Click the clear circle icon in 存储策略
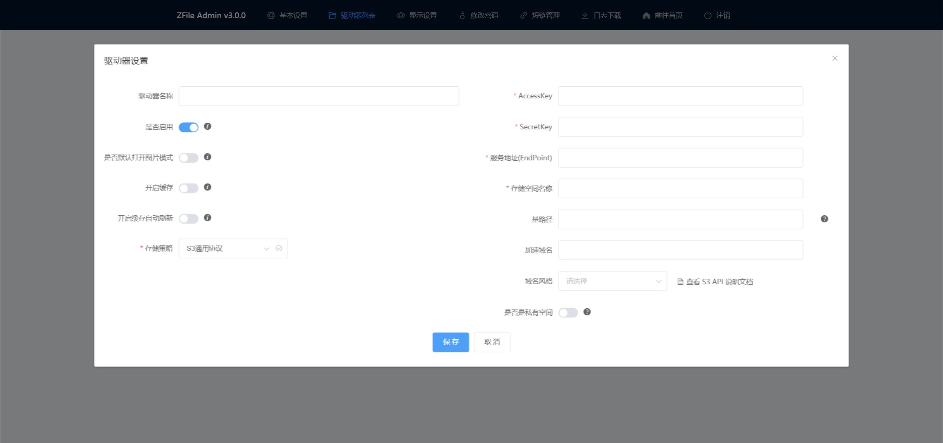The width and height of the screenshot is (943, 443). [x=279, y=248]
